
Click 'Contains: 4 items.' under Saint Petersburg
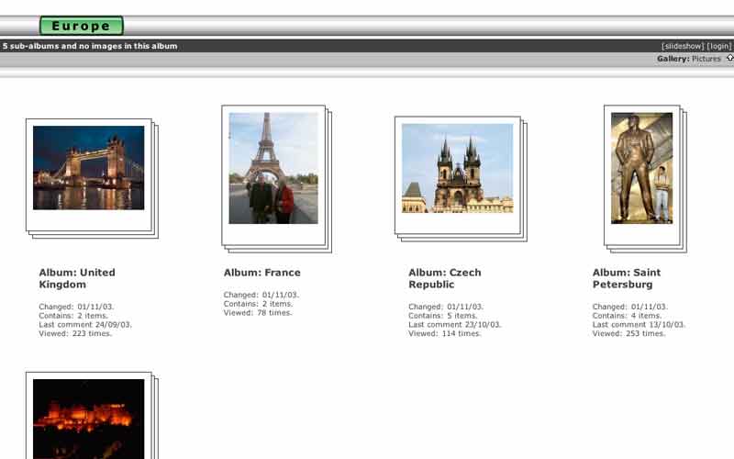pyautogui.click(x=627, y=316)
